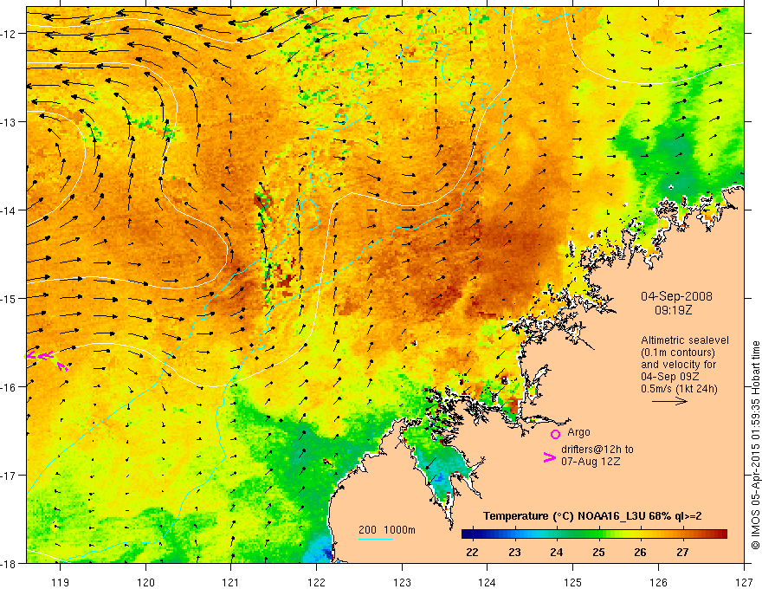Select the date text 04-Sep-2008

pyautogui.click(x=676, y=296)
